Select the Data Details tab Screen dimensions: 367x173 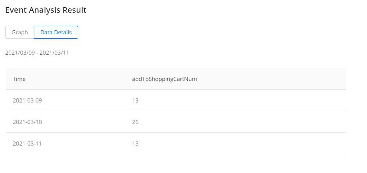pos(56,32)
